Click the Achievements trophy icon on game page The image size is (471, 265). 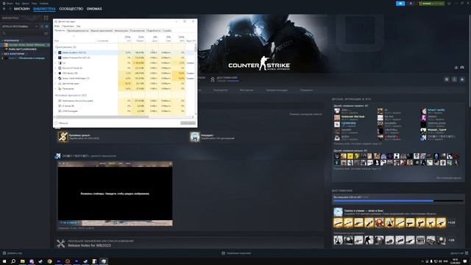click(213, 79)
